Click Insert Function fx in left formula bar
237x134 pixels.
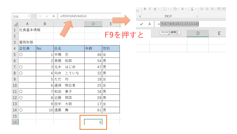tap(54, 16)
